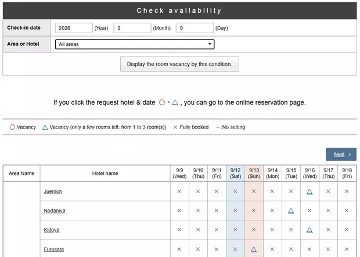The width and height of the screenshot is (360, 257).
Task: Click the 9/11 (Fri) column header
Action: [217, 173]
